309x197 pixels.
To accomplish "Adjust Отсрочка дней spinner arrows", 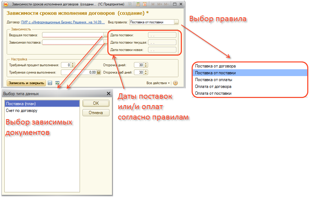I will tap(145, 65).
